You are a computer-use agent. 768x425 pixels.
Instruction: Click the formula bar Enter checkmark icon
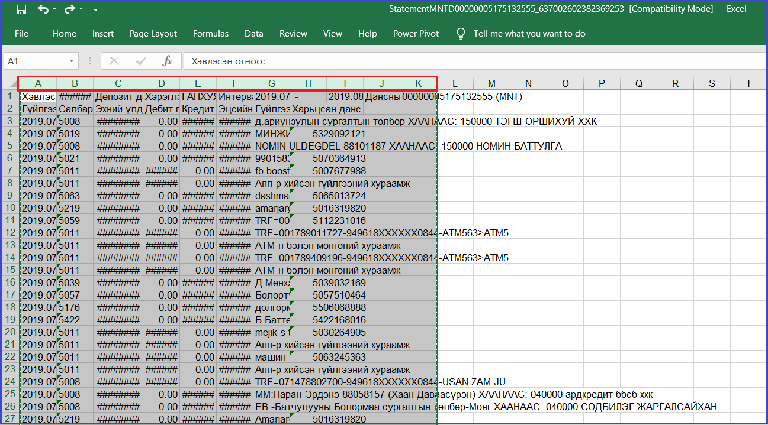click(x=141, y=61)
